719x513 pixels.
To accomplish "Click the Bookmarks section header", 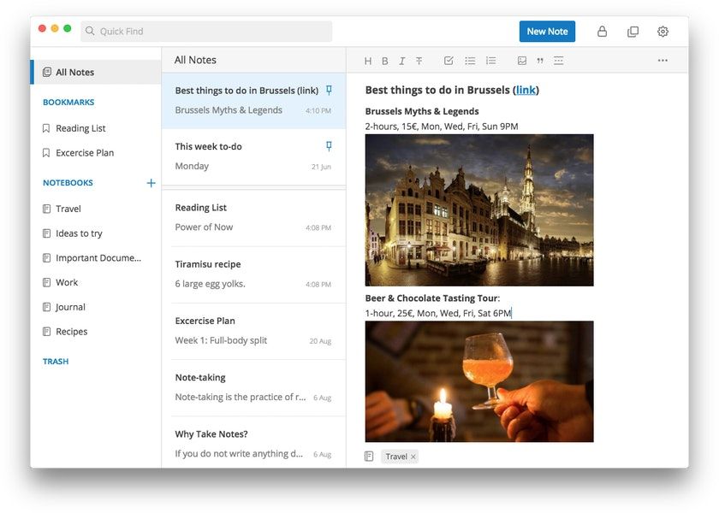I will pos(68,102).
